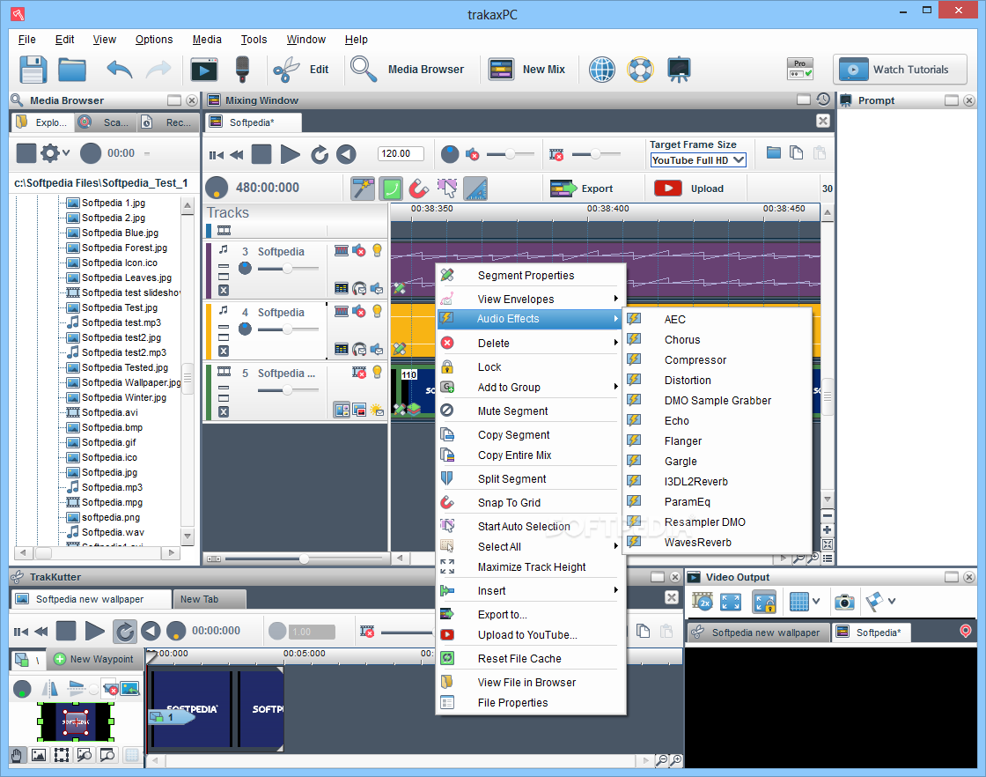
Task: Click the camera snapshot icon in Video Output
Action: [x=844, y=602]
